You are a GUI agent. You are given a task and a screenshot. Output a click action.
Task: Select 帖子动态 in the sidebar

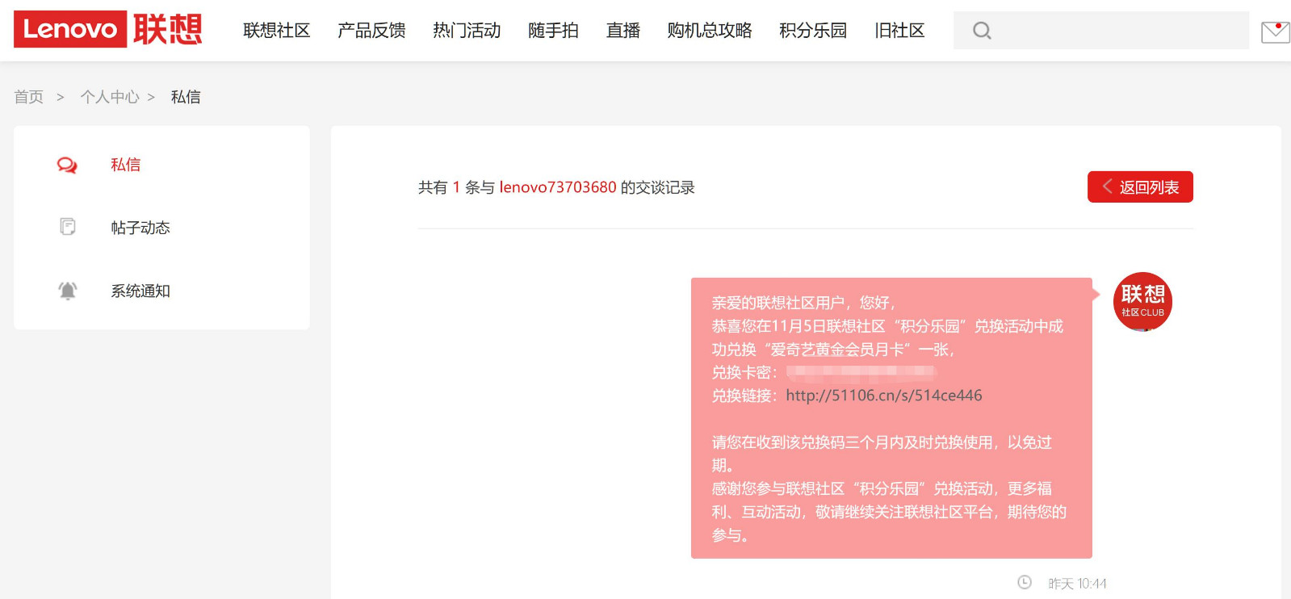140,228
